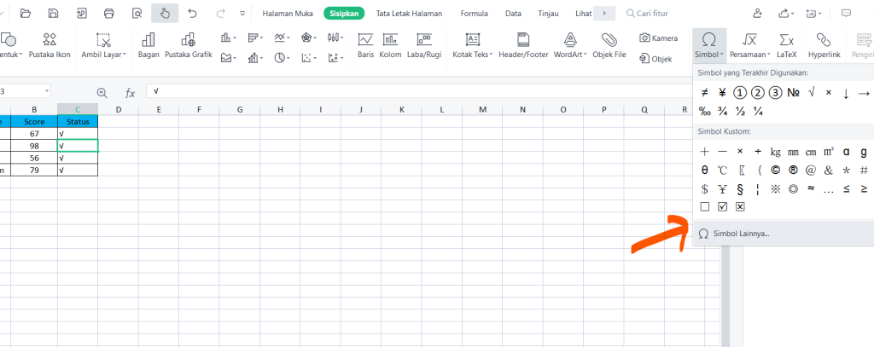Open the Kotak Teks text box dropdown
The image size is (874, 347).
(x=473, y=44)
